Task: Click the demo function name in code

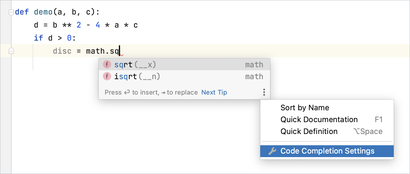Action: click(43, 12)
